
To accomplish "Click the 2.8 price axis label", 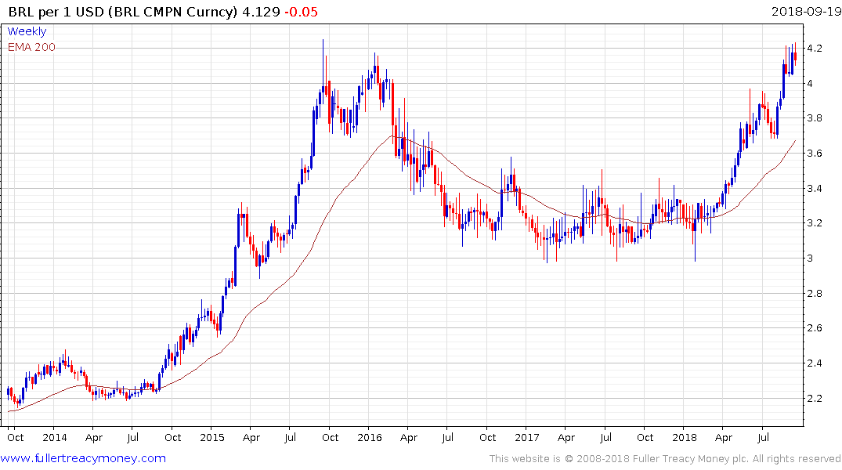I will (815, 293).
